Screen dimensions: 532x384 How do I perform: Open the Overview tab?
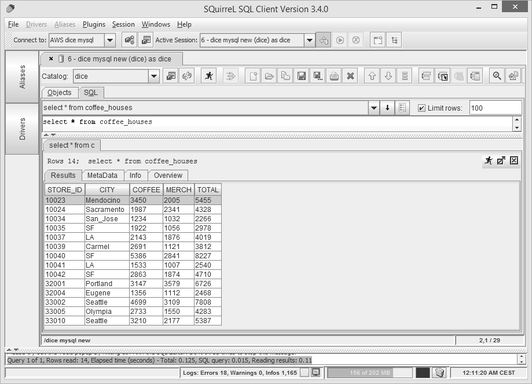[168, 175]
